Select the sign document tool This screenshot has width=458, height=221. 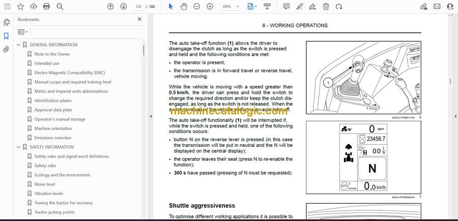coord(312,7)
